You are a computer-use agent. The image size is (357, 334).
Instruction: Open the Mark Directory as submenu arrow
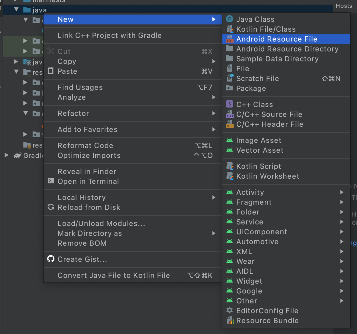(214, 233)
